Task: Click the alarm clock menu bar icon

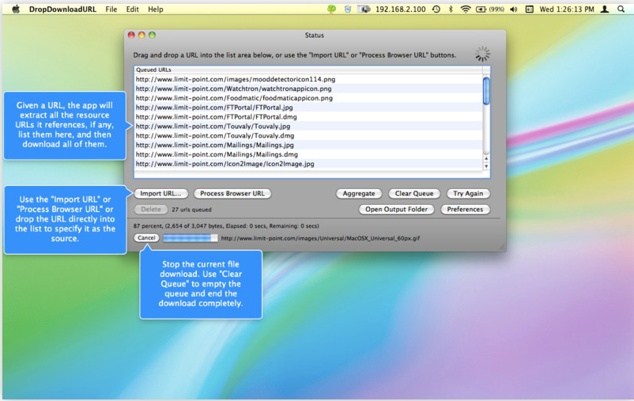Action: (x=348, y=9)
